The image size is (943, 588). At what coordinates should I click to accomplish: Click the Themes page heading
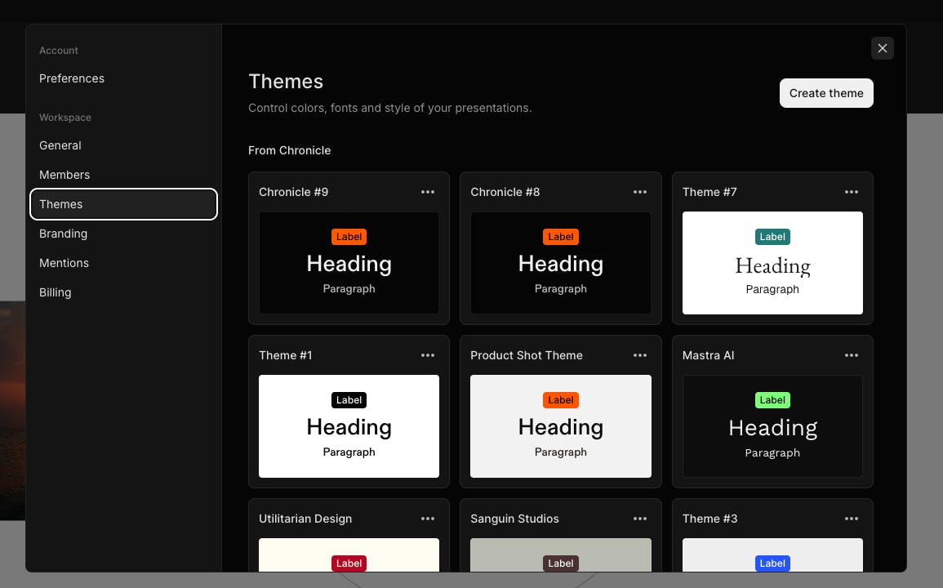point(286,81)
